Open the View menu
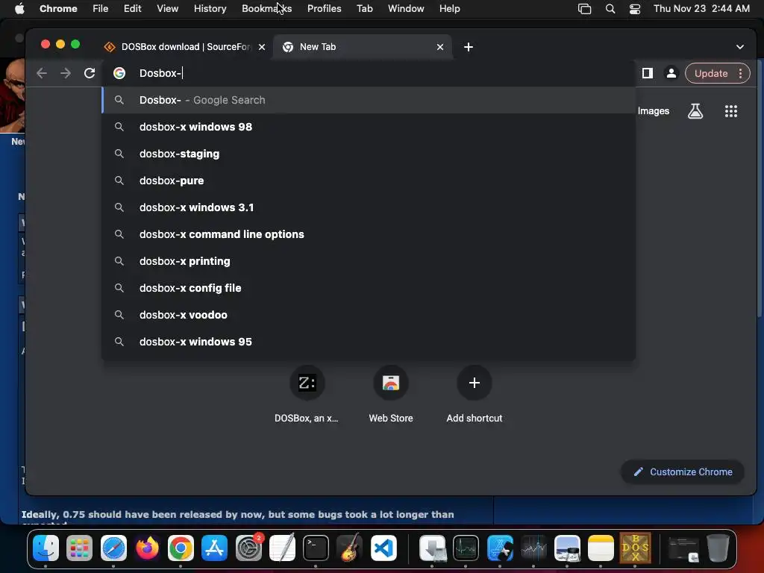764x573 pixels. point(167,8)
